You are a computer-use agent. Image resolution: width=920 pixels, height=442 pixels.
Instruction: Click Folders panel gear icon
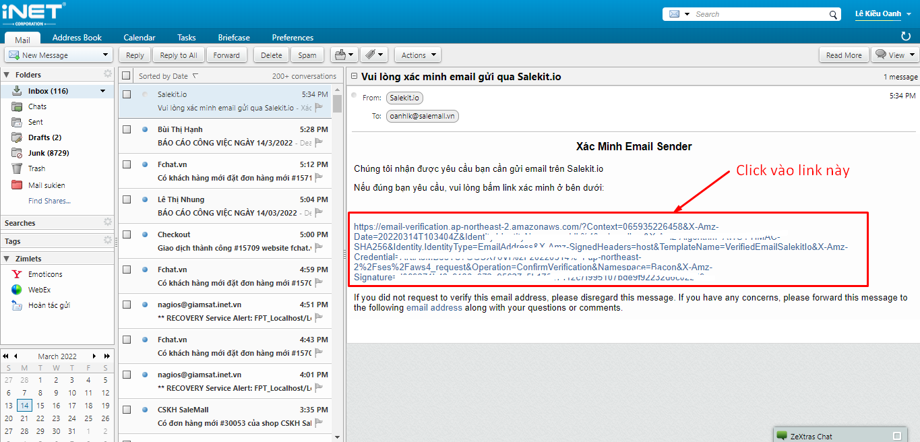pos(107,74)
